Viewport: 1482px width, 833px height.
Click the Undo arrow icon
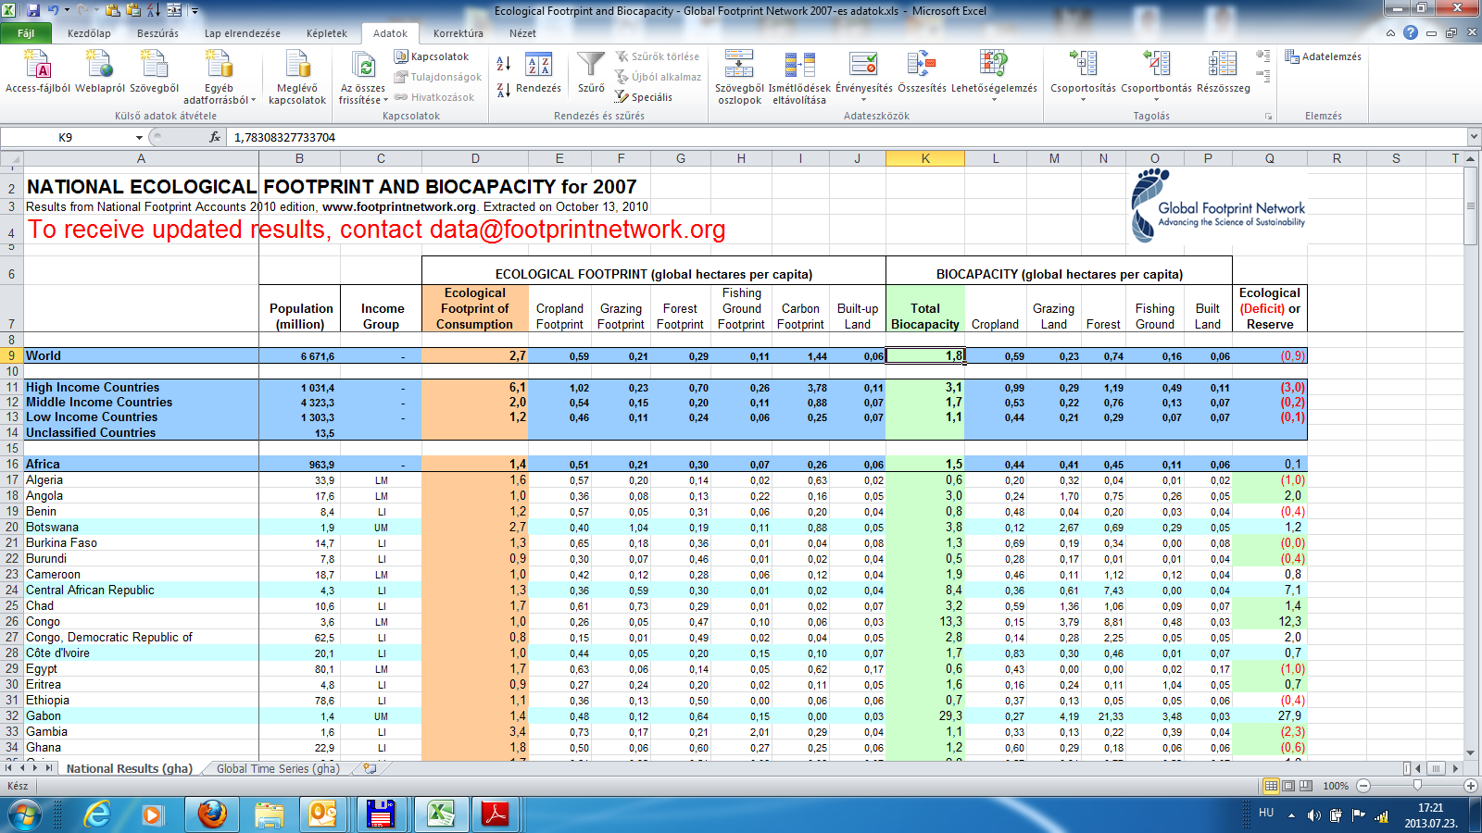pos(54,10)
